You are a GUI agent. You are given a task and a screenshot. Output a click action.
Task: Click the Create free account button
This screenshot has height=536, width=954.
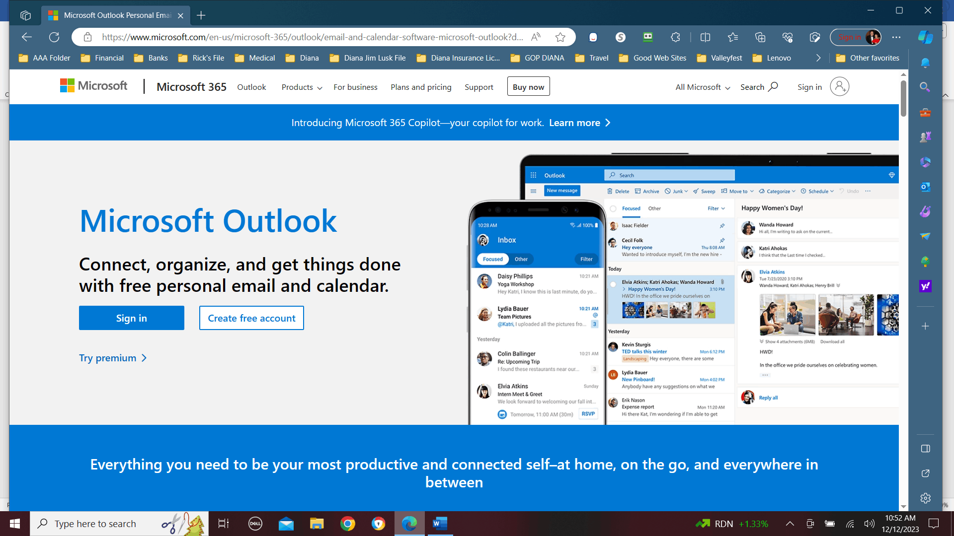(x=251, y=318)
